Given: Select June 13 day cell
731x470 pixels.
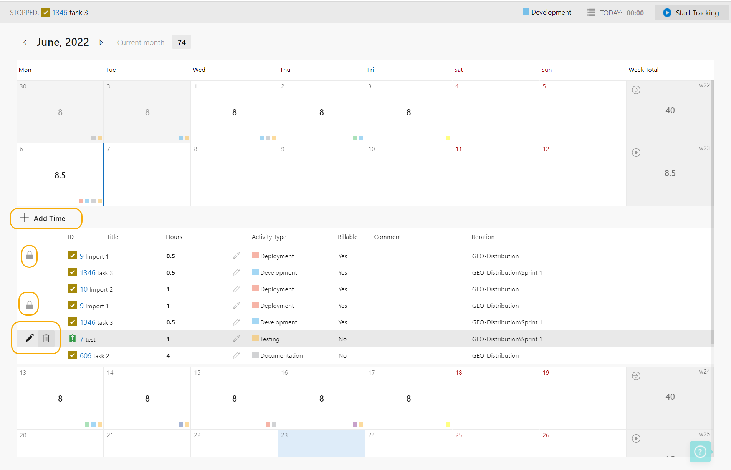Looking at the screenshot, I should click(x=60, y=398).
